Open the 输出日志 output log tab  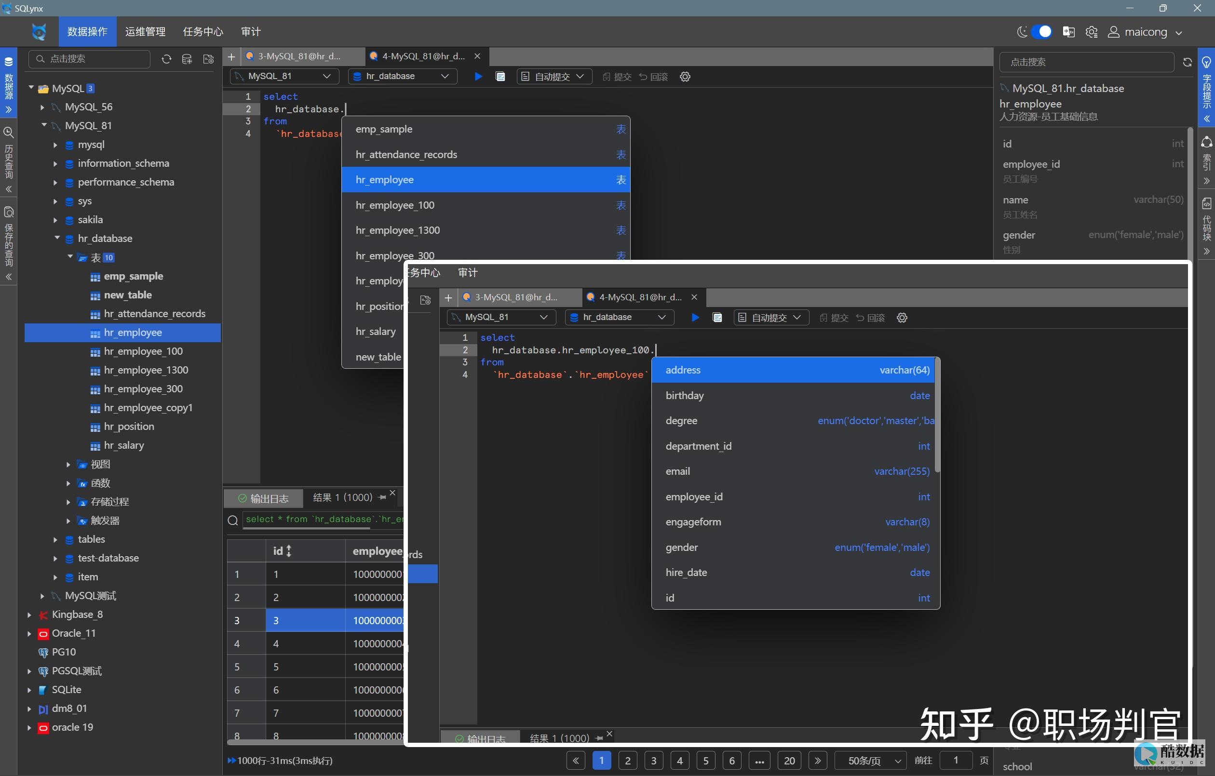pos(263,498)
